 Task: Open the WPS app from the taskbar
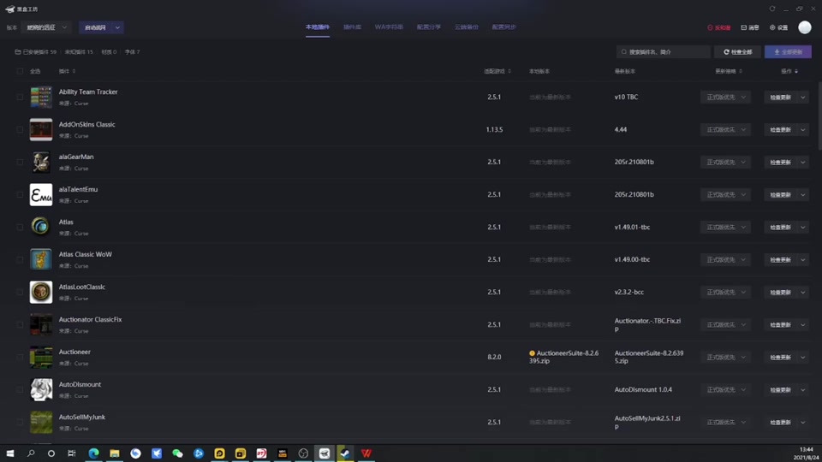366,453
